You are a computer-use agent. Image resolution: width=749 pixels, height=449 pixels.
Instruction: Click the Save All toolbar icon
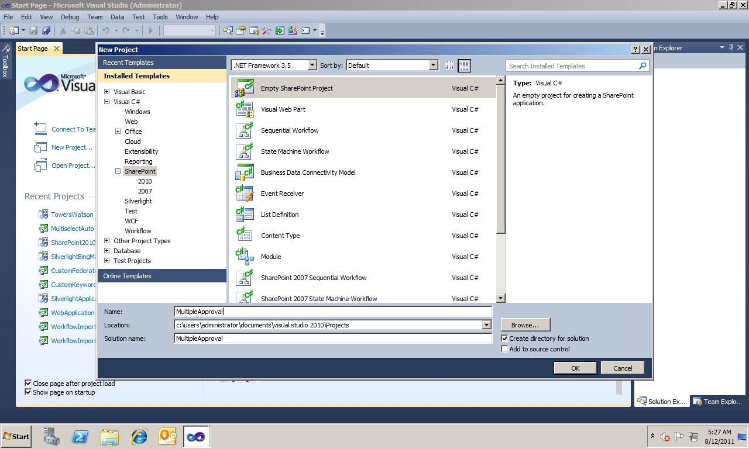pos(46,30)
